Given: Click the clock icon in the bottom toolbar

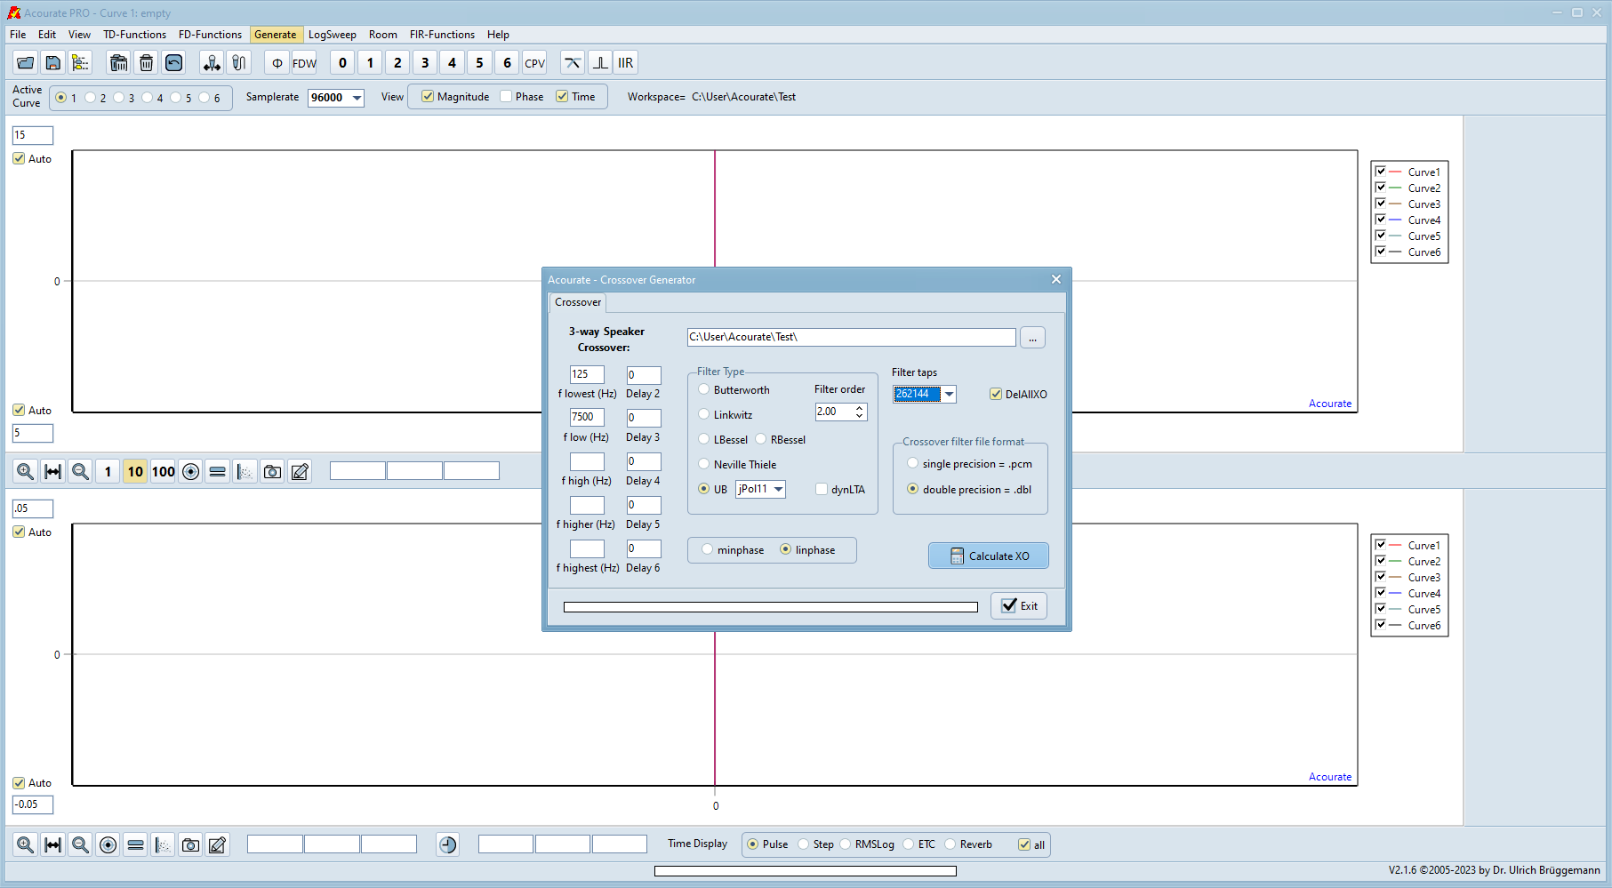Looking at the screenshot, I should (448, 845).
